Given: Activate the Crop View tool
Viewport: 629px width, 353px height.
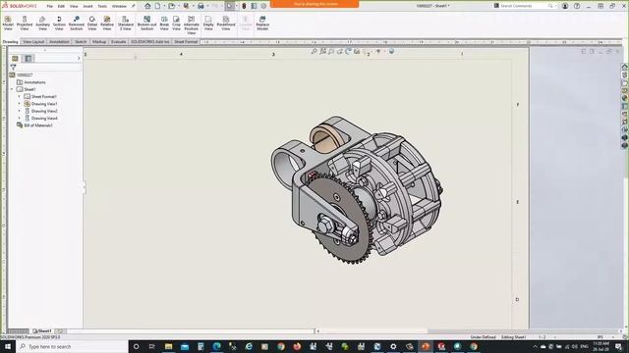Looking at the screenshot, I should pyautogui.click(x=176, y=24).
